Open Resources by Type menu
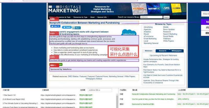209x108 pixels. click(80, 17)
